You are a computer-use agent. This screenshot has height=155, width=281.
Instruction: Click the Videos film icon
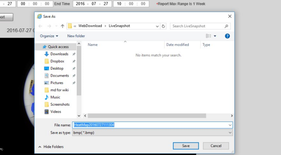(47, 112)
